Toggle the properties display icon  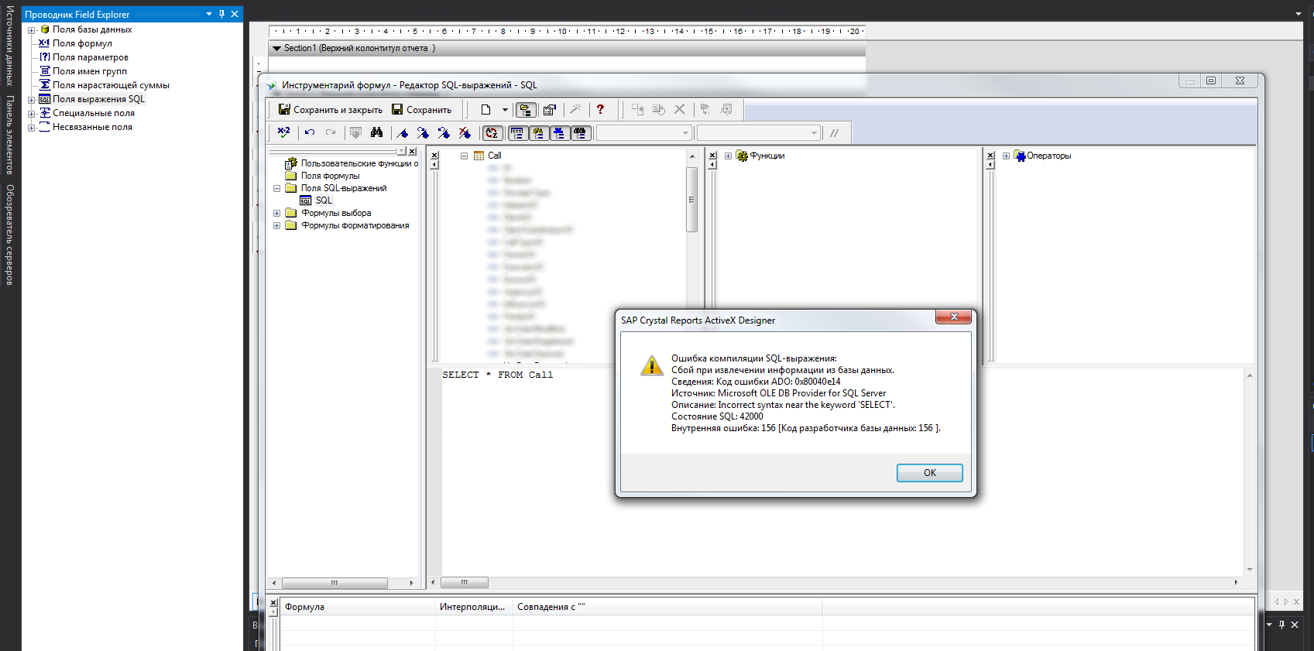pyautogui.click(x=550, y=110)
